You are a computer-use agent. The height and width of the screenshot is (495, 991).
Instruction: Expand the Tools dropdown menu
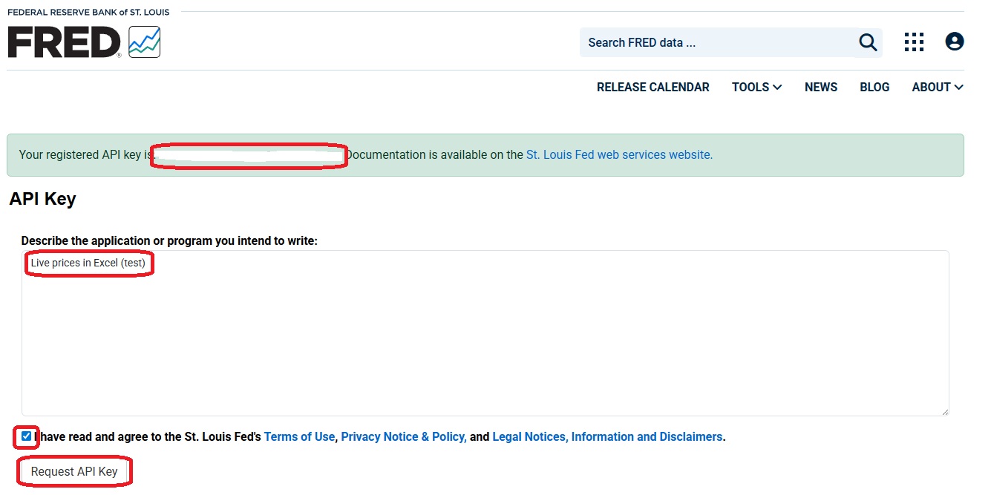(x=756, y=87)
